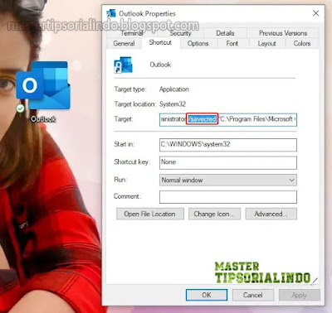The image size is (332, 313).
Task: Open the Colors tab
Action: [302, 43]
